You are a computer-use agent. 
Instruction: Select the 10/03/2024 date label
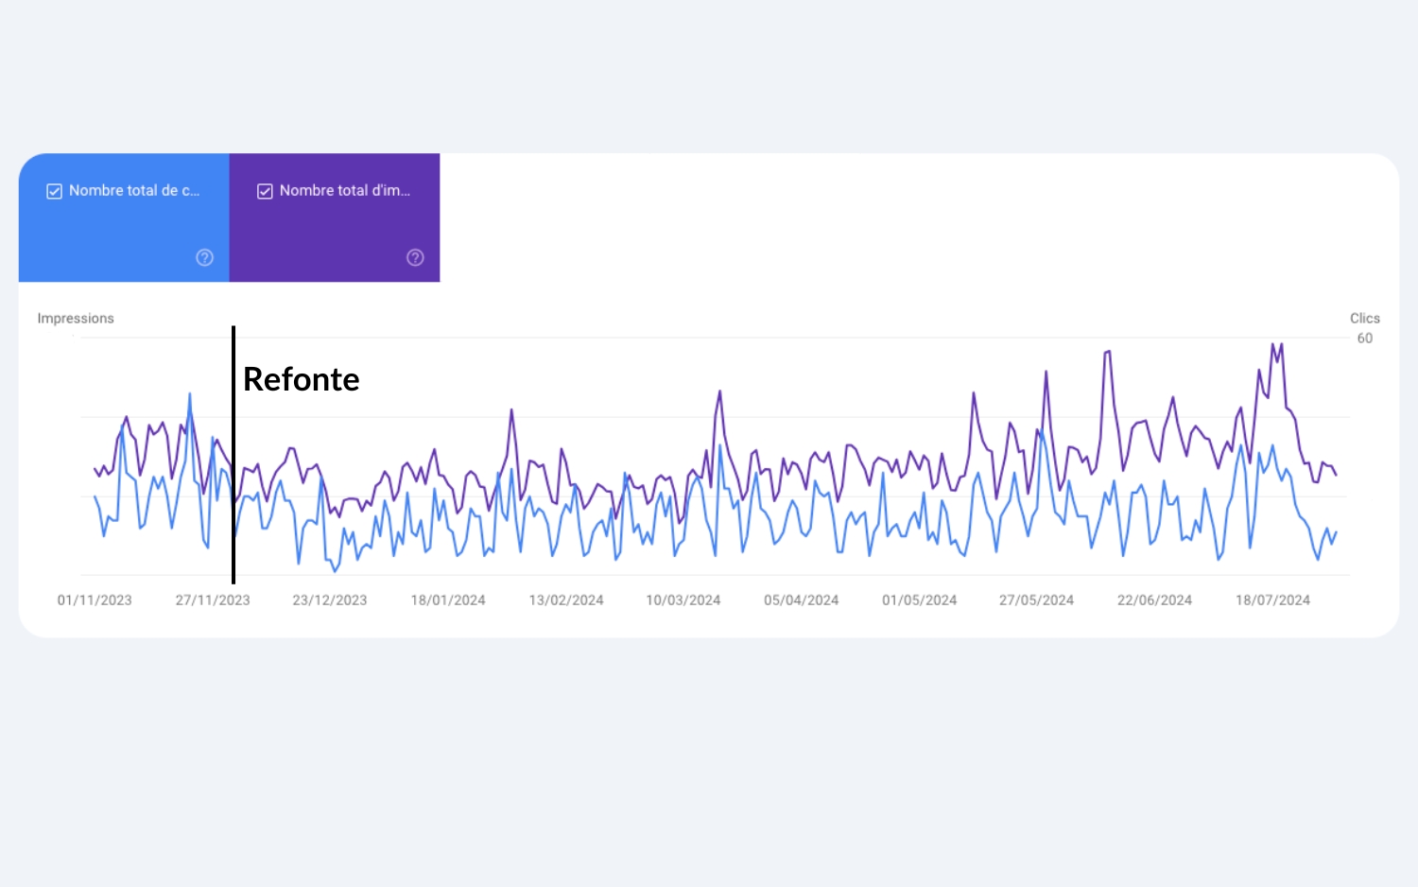tap(683, 600)
